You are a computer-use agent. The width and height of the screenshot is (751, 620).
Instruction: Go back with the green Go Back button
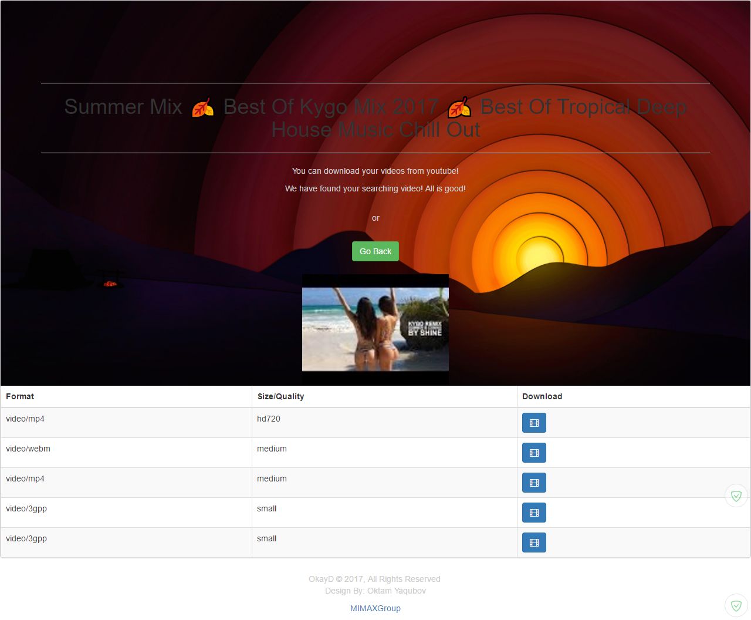(x=375, y=251)
